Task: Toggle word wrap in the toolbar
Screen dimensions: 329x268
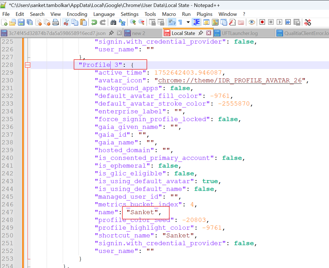Action: coord(172,22)
